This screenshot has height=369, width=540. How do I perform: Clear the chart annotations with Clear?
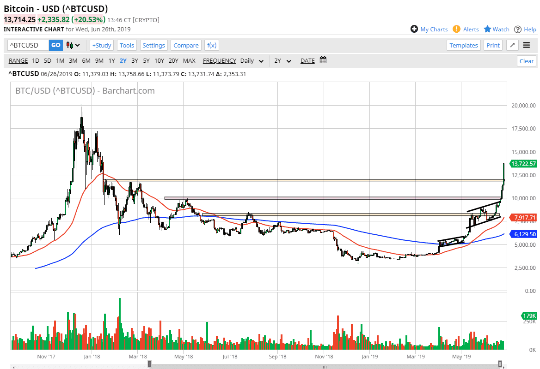pos(526,60)
